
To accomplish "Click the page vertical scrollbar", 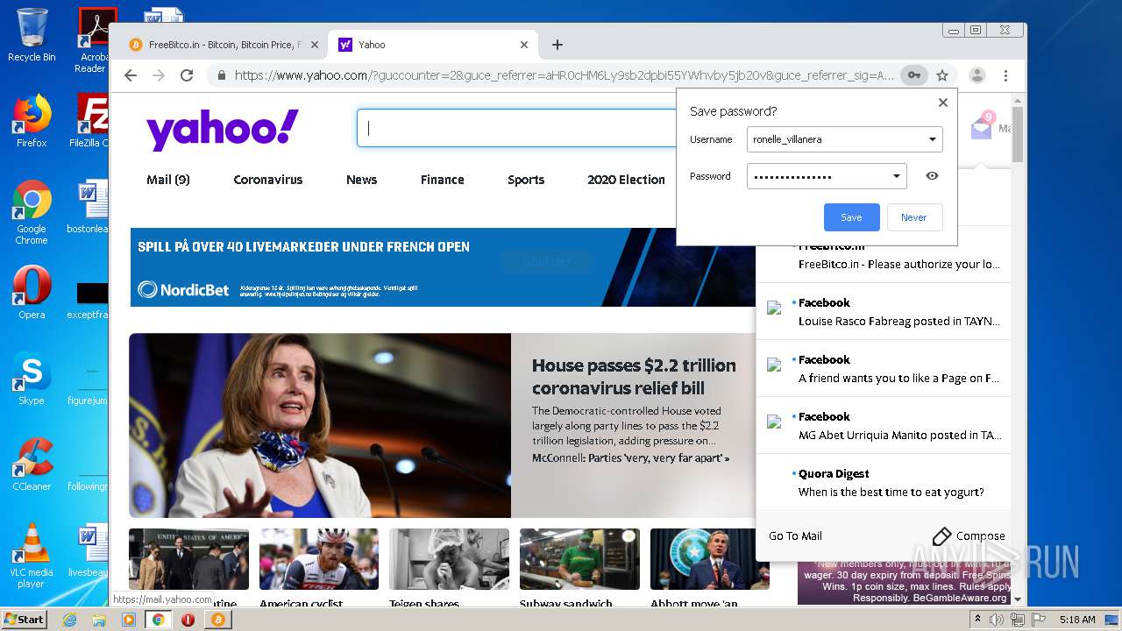I will click(1018, 134).
